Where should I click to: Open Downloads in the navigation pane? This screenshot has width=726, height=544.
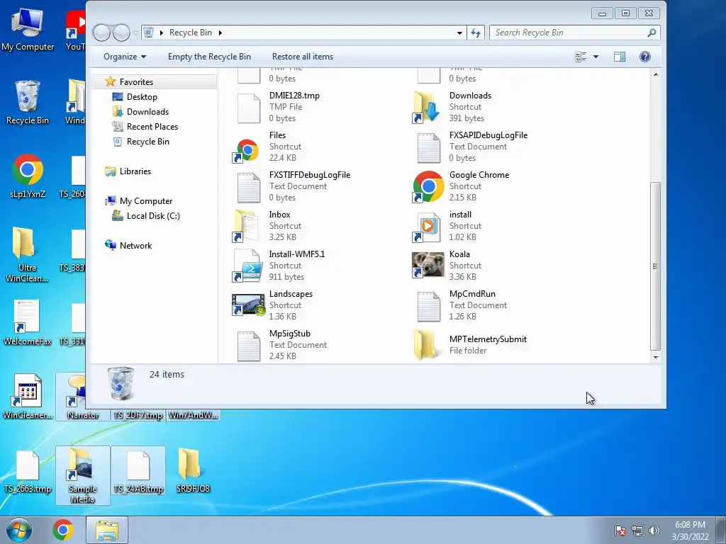[147, 111]
